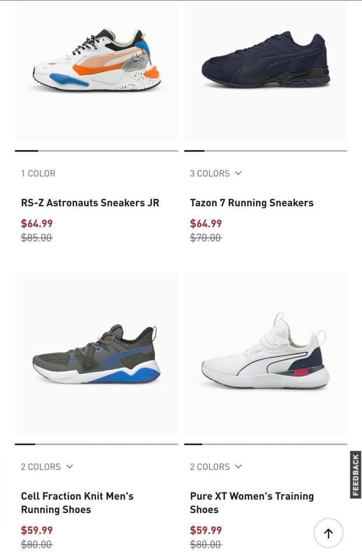The image size is (362, 560).
Task: Open Pure XT Women's Training Shoes link
Action: (x=252, y=503)
